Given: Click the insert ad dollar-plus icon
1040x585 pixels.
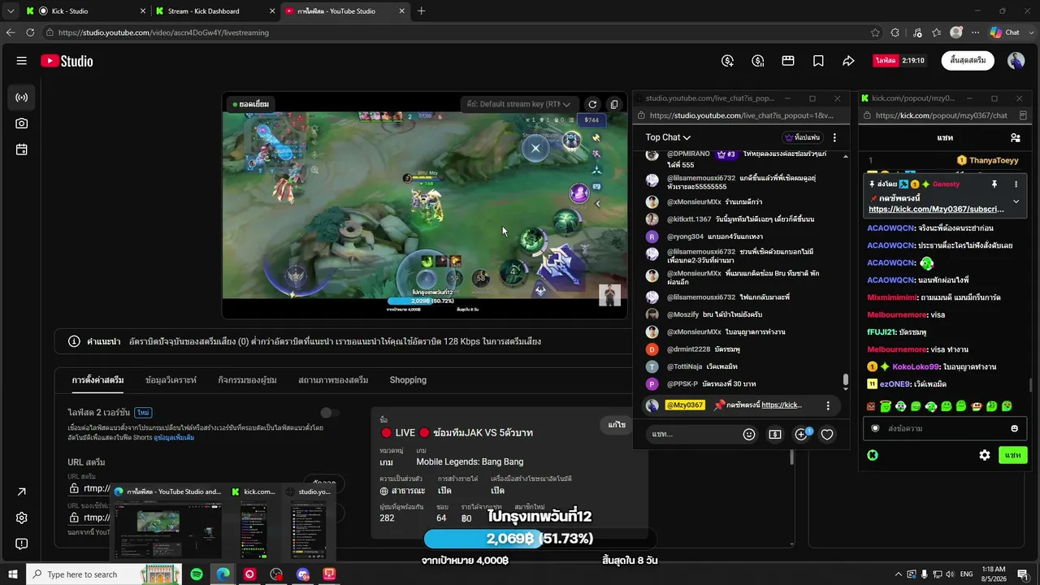Looking at the screenshot, I should (728, 61).
